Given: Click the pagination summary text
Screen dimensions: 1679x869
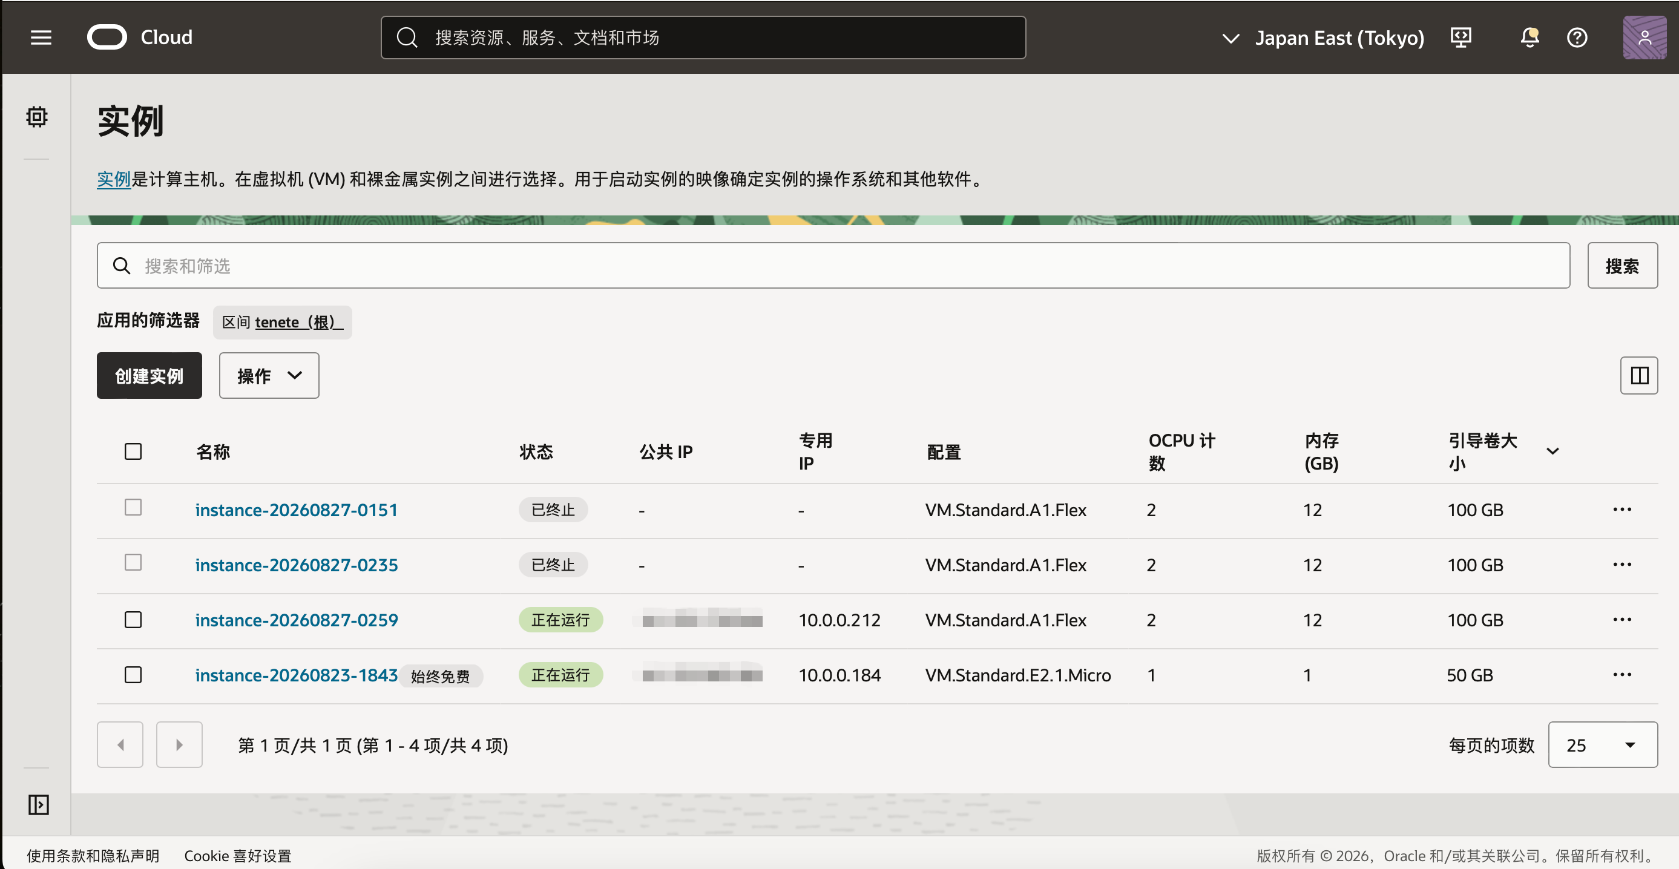Looking at the screenshot, I should pos(373,744).
